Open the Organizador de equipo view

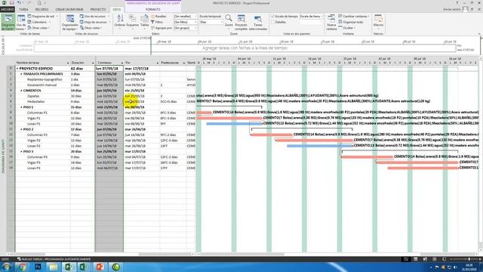pos(70,22)
